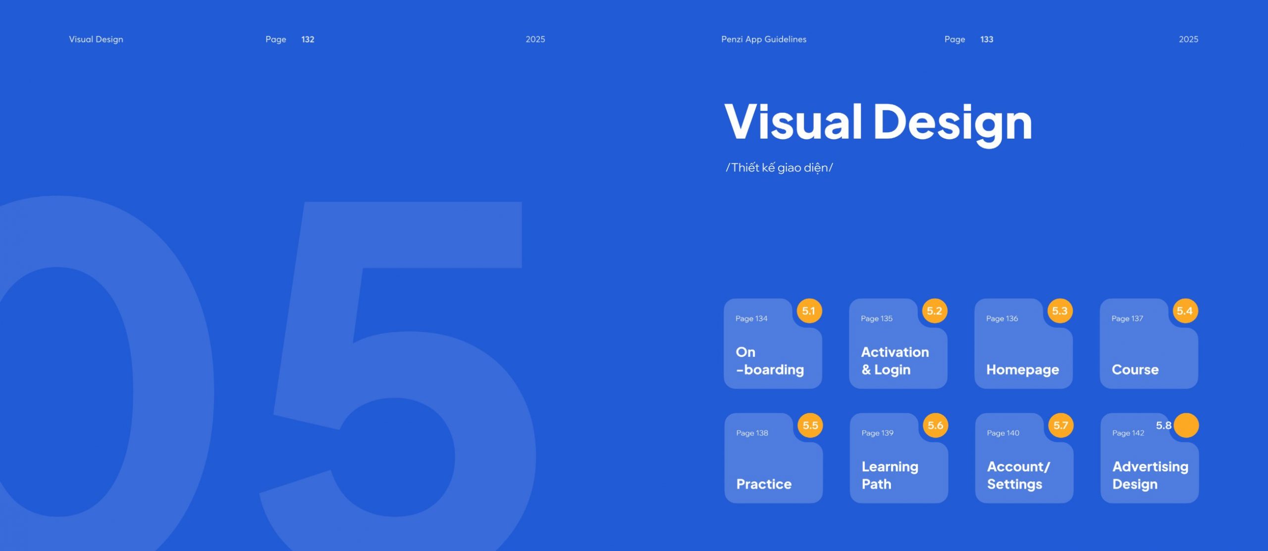Screen dimensions: 1268x551
Task: Click page number 133 in header
Action: click(987, 39)
